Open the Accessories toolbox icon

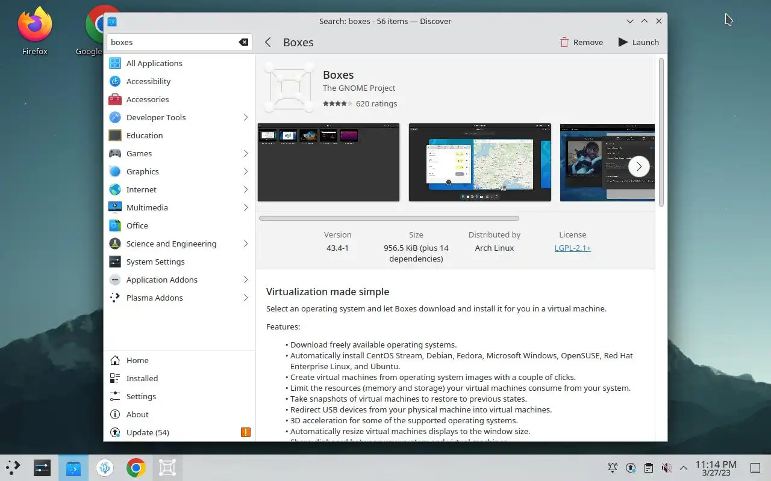coord(115,99)
